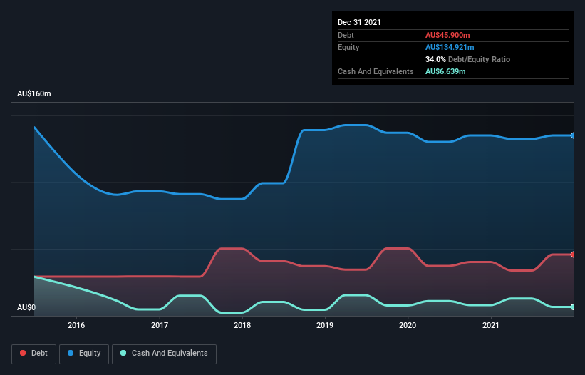Toggle the Debt series legend button

pos(33,354)
